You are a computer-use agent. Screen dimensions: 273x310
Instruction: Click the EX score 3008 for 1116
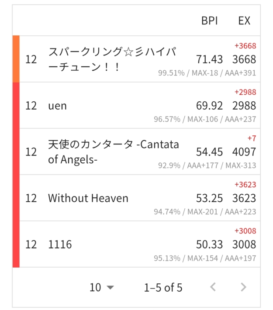(x=244, y=245)
